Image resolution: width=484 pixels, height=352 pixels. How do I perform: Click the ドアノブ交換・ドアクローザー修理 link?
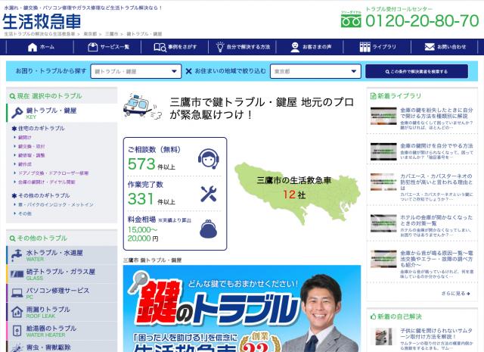click(x=53, y=173)
